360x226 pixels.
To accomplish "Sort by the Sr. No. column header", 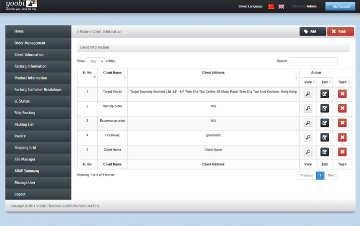I will coord(87,72).
